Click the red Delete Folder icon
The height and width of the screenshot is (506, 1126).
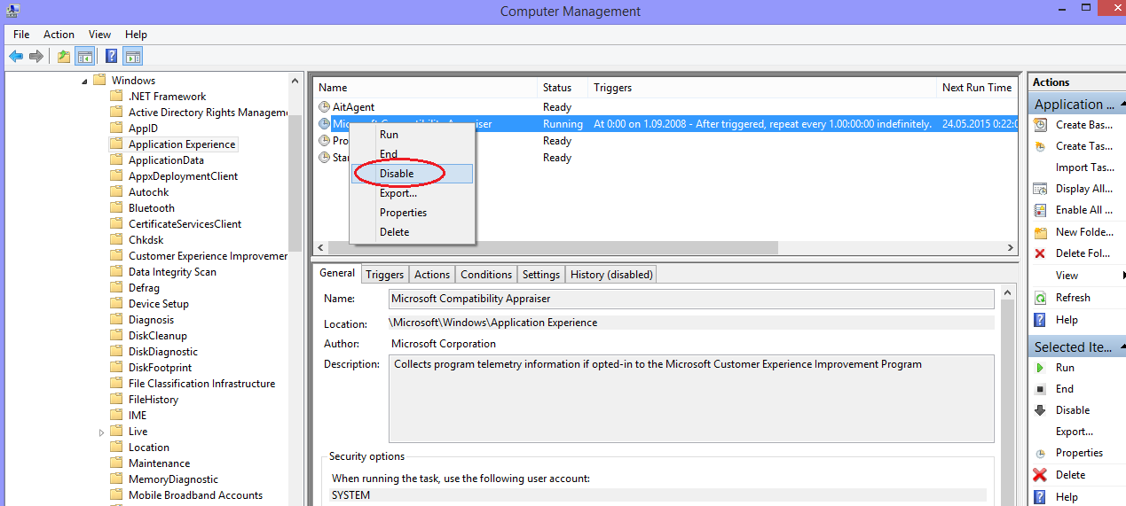coord(1040,253)
